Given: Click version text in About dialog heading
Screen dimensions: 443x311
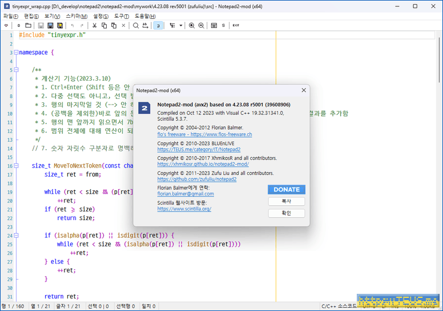Looking at the screenshot, I should point(224,105).
